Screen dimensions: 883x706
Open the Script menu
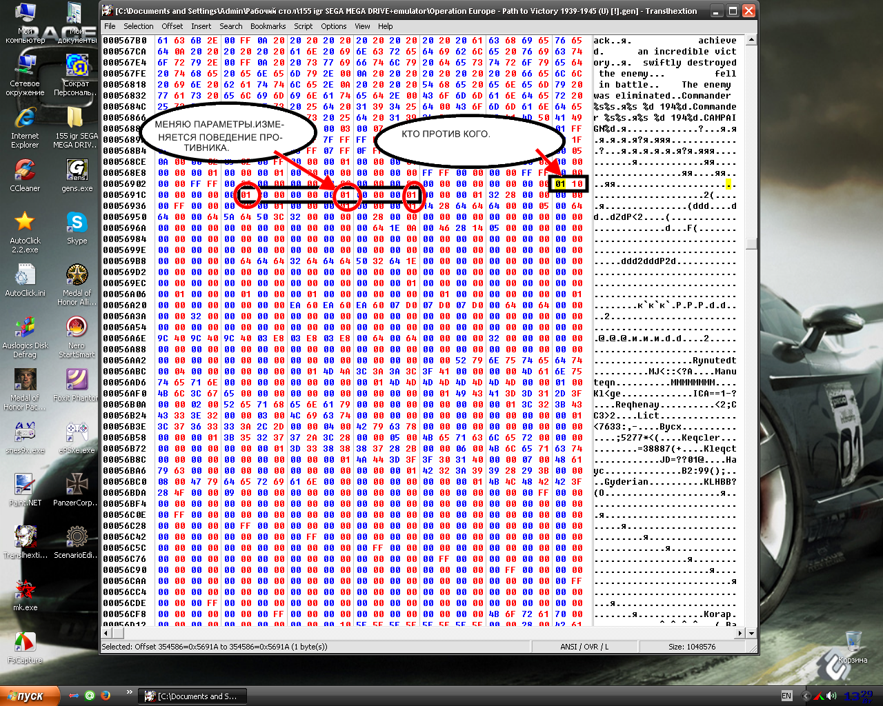point(304,26)
